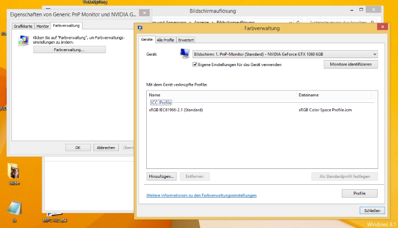Click the Systemsteuerung durchsuchen search field
The width and height of the screenshot is (398, 228).
(x=341, y=21)
